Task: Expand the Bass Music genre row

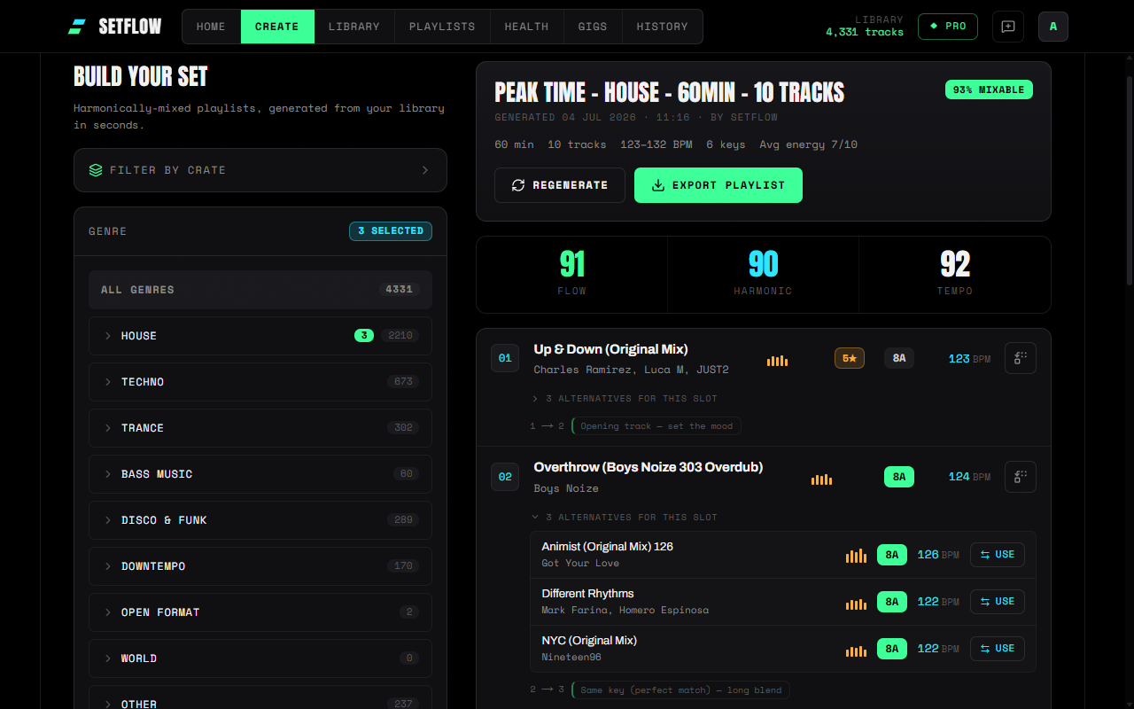Action: [x=260, y=474]
